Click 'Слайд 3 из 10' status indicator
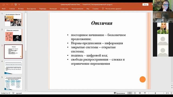Image resolution: width=173 pixels, height=97 pixels. click(5, 93)
